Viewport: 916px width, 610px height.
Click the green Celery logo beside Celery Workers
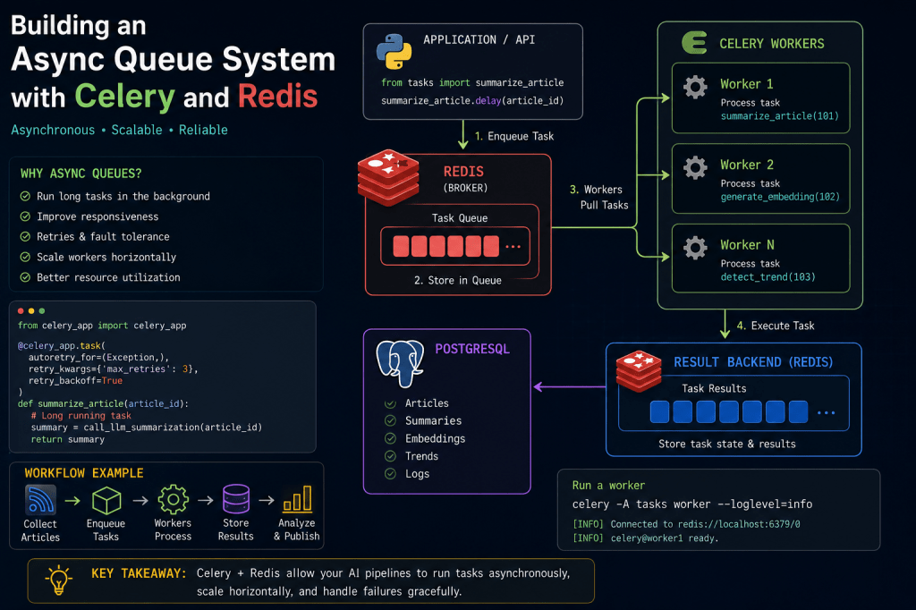[x=694, y=43]
